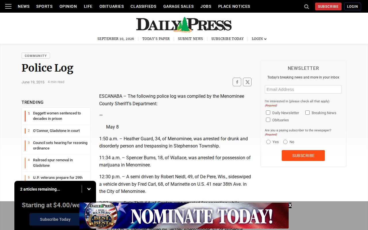This screenshot has width=368, height=230.
Task: Open the Opinion menu
Action: pyautogui.click(x=68, y=6)
